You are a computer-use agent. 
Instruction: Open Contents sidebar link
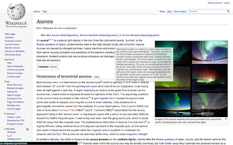click(x=9, y=37)
